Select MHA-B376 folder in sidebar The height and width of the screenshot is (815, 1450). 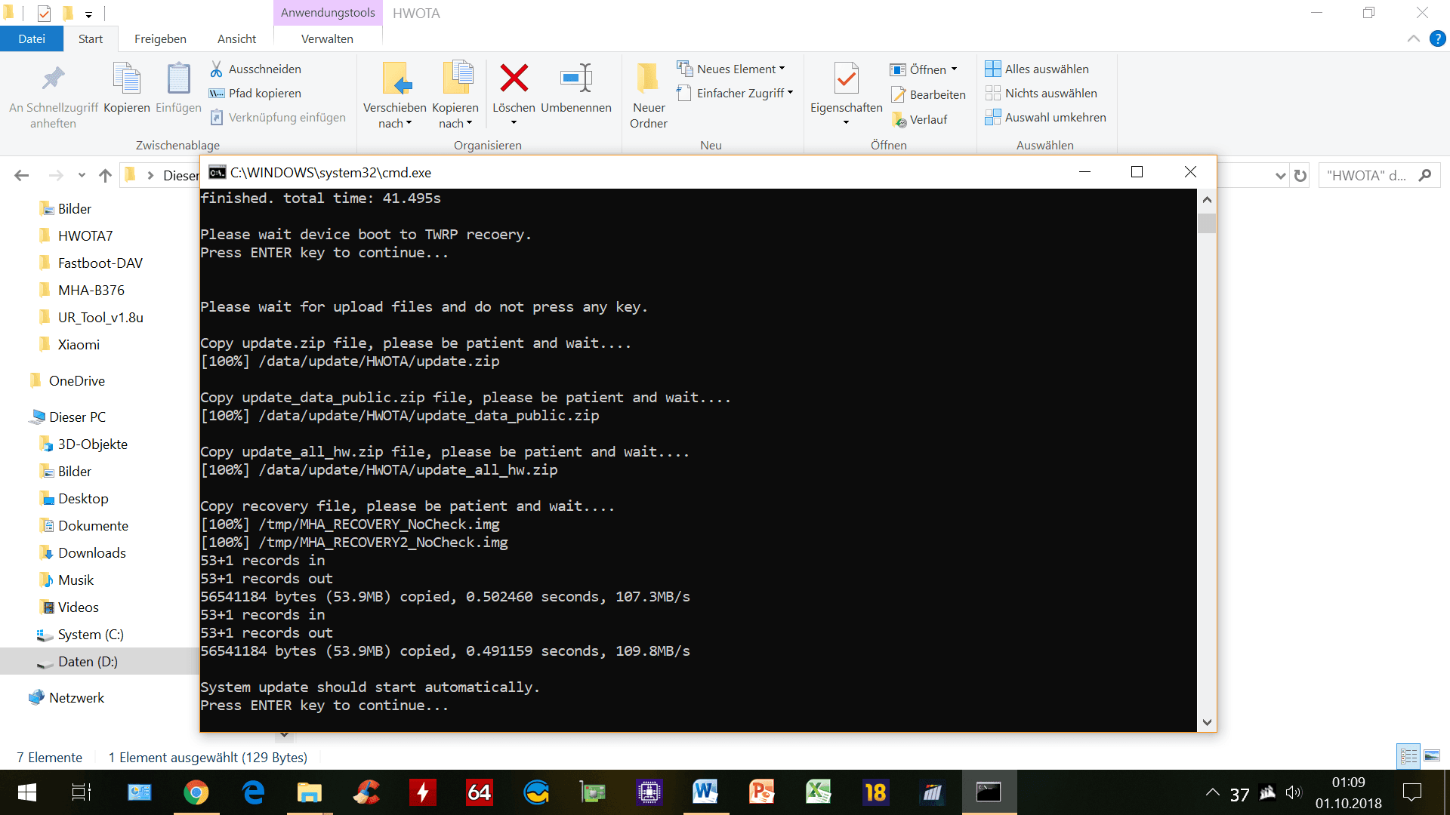point(91,290)
